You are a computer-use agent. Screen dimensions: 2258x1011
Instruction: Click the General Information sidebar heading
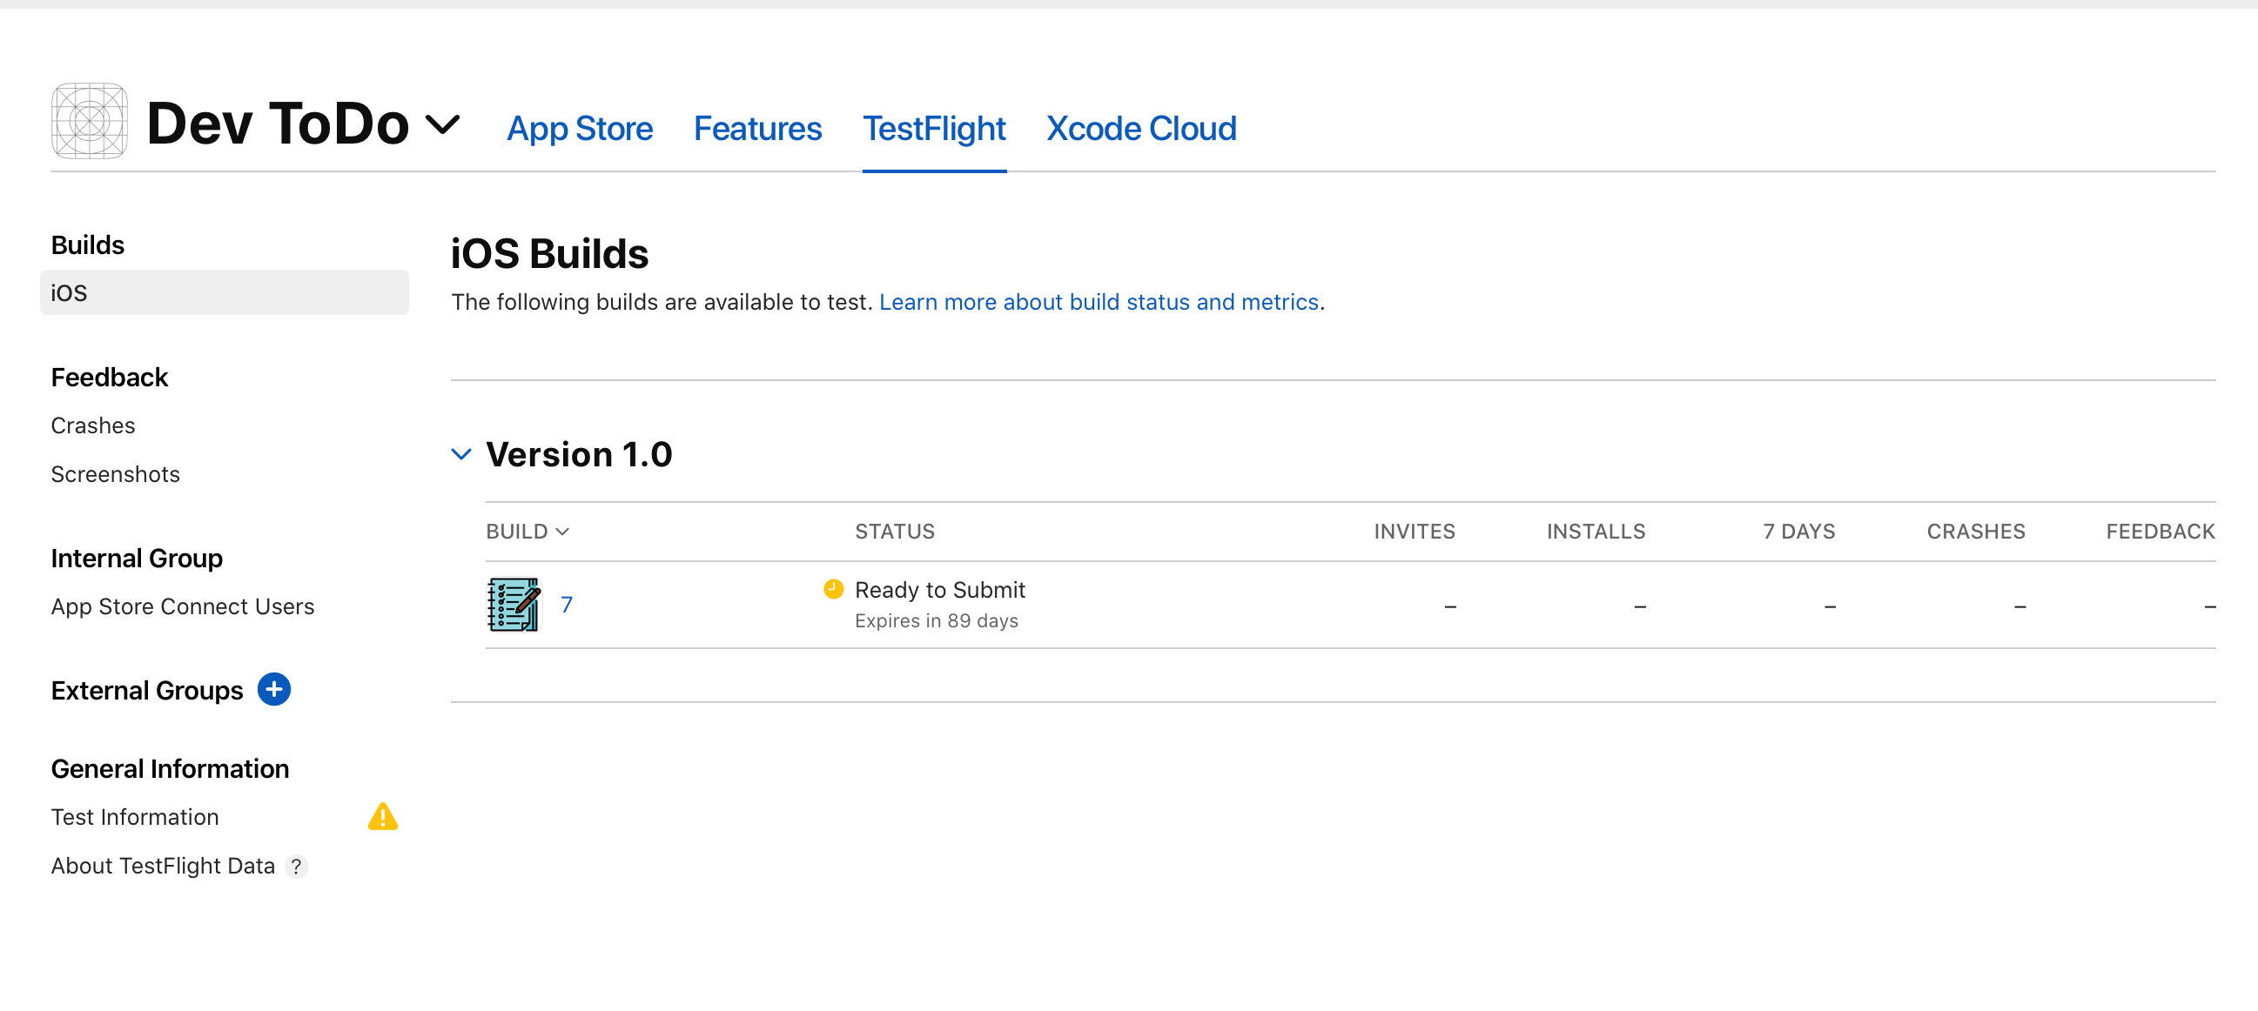pos(170,768)
